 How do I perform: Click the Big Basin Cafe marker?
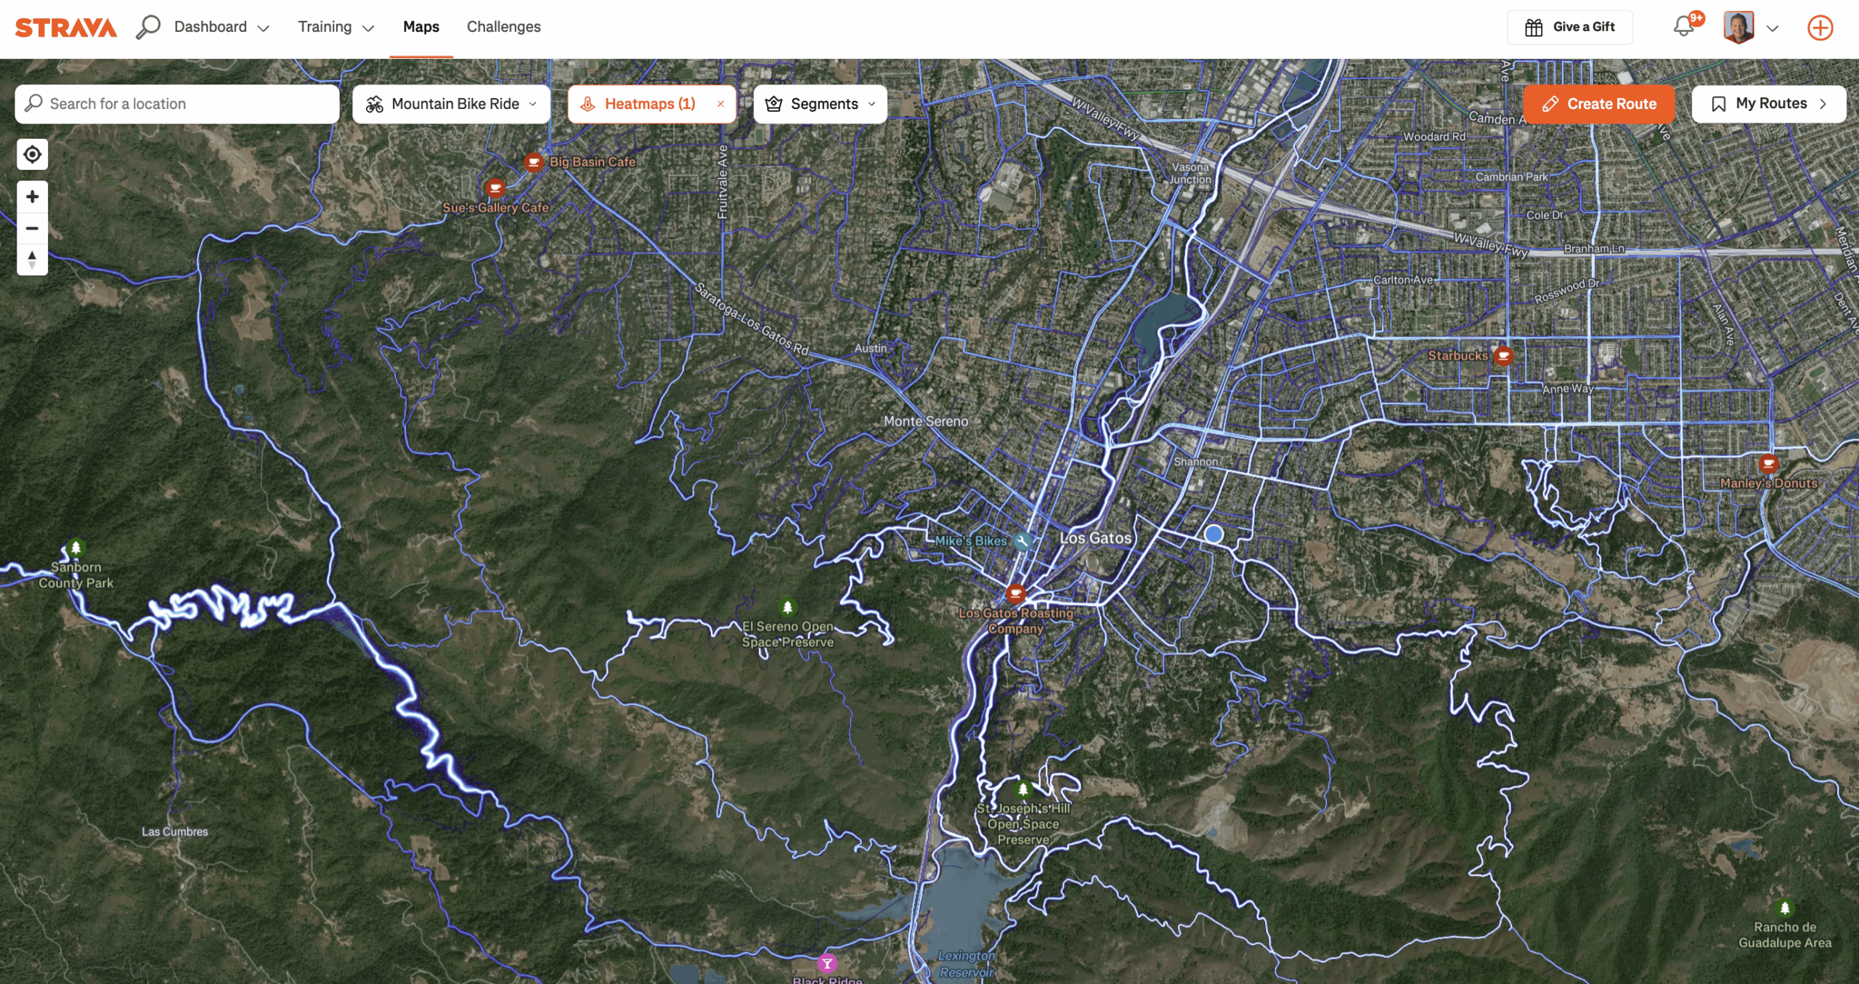pyautogui.click(x=534, y=162)
